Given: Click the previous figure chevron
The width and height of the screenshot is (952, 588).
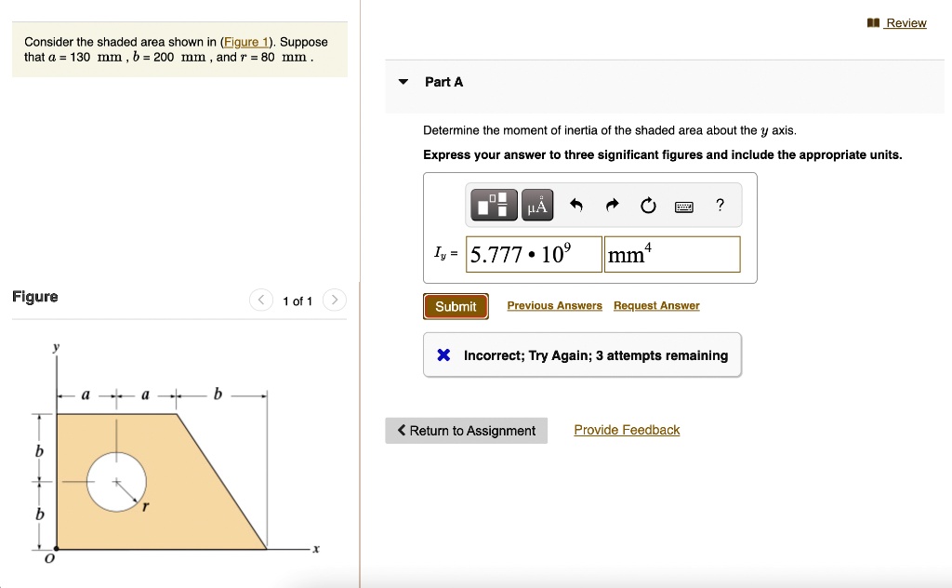Looking at the screenshot, I should (261, 300).
